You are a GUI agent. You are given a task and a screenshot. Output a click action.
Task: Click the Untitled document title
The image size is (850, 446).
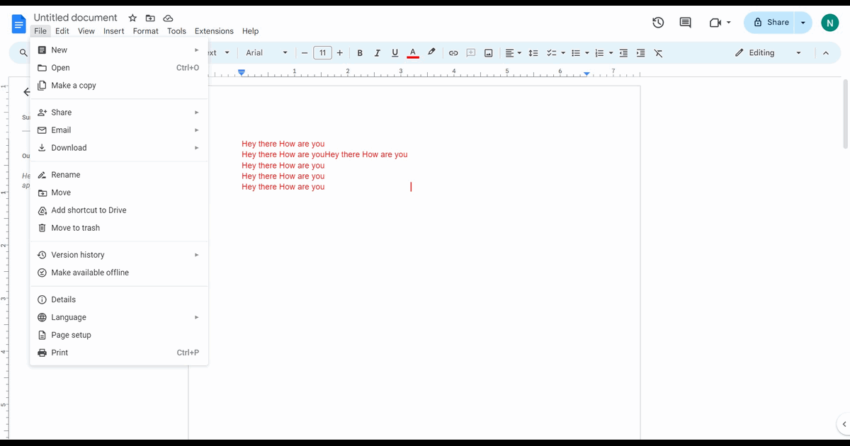(x=76, y=18)
